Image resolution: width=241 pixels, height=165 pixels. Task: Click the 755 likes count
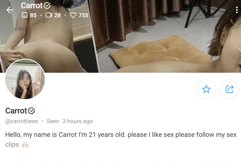click(x=84, y=15)
